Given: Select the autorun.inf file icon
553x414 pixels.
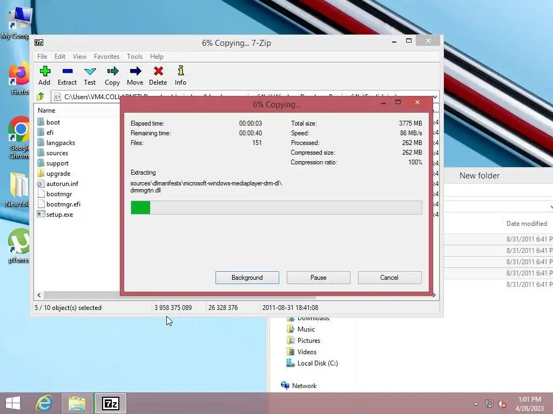Looking at the screenshot, I should coord(41,183).
